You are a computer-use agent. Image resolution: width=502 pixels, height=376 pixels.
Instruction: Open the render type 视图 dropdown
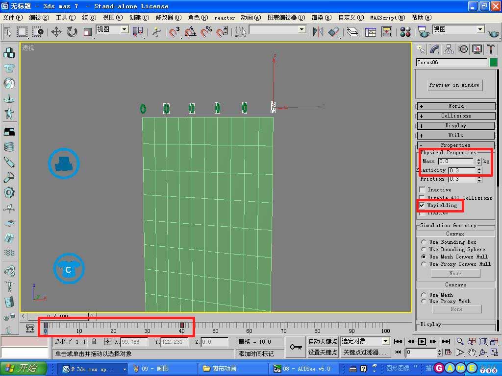[480, 30]
